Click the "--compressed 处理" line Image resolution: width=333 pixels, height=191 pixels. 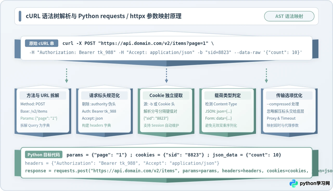283,104
